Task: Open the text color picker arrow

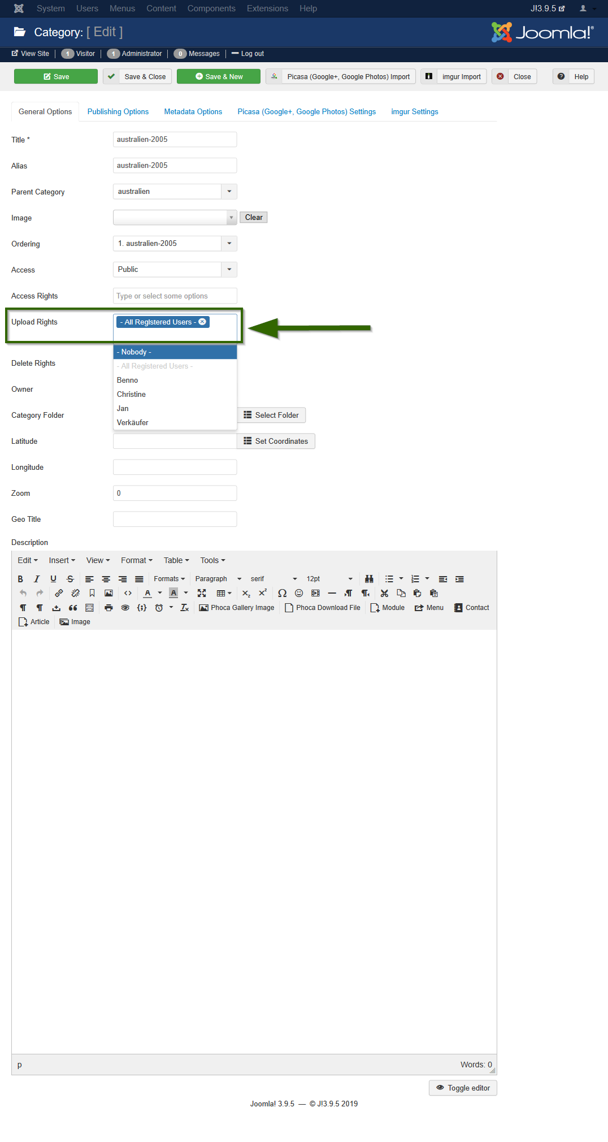Action: coord(160,593)
